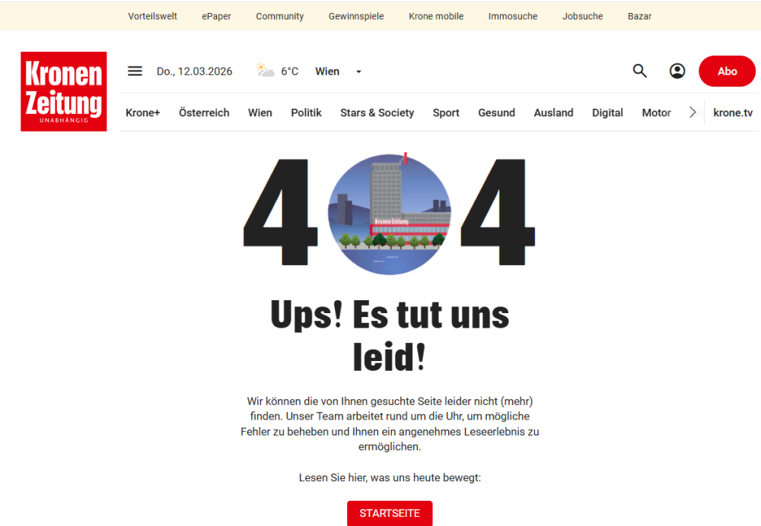Click the 404 globe illustration
The width and height of the screenshot is (761, 526).
point(389,214)
